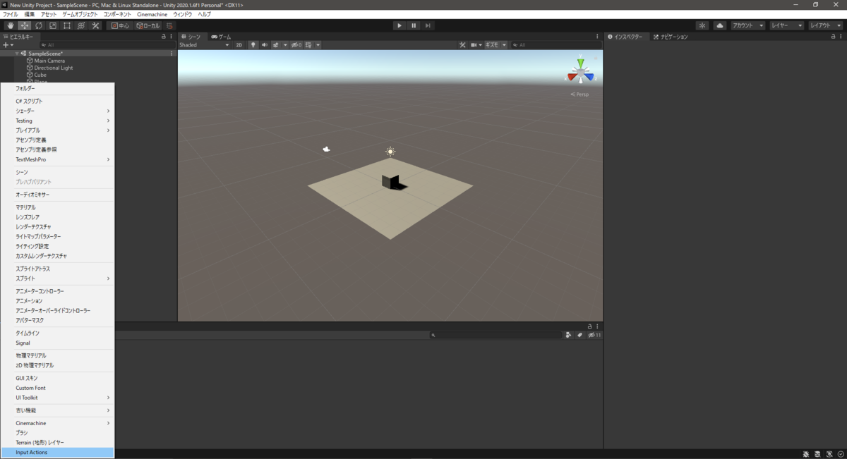
Task: Select the Rect transform tool
Action: pyautogui.click(x=67, y=25)
